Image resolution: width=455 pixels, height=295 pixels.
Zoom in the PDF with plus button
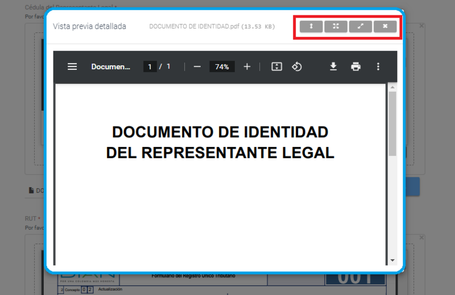pos(247,67)
